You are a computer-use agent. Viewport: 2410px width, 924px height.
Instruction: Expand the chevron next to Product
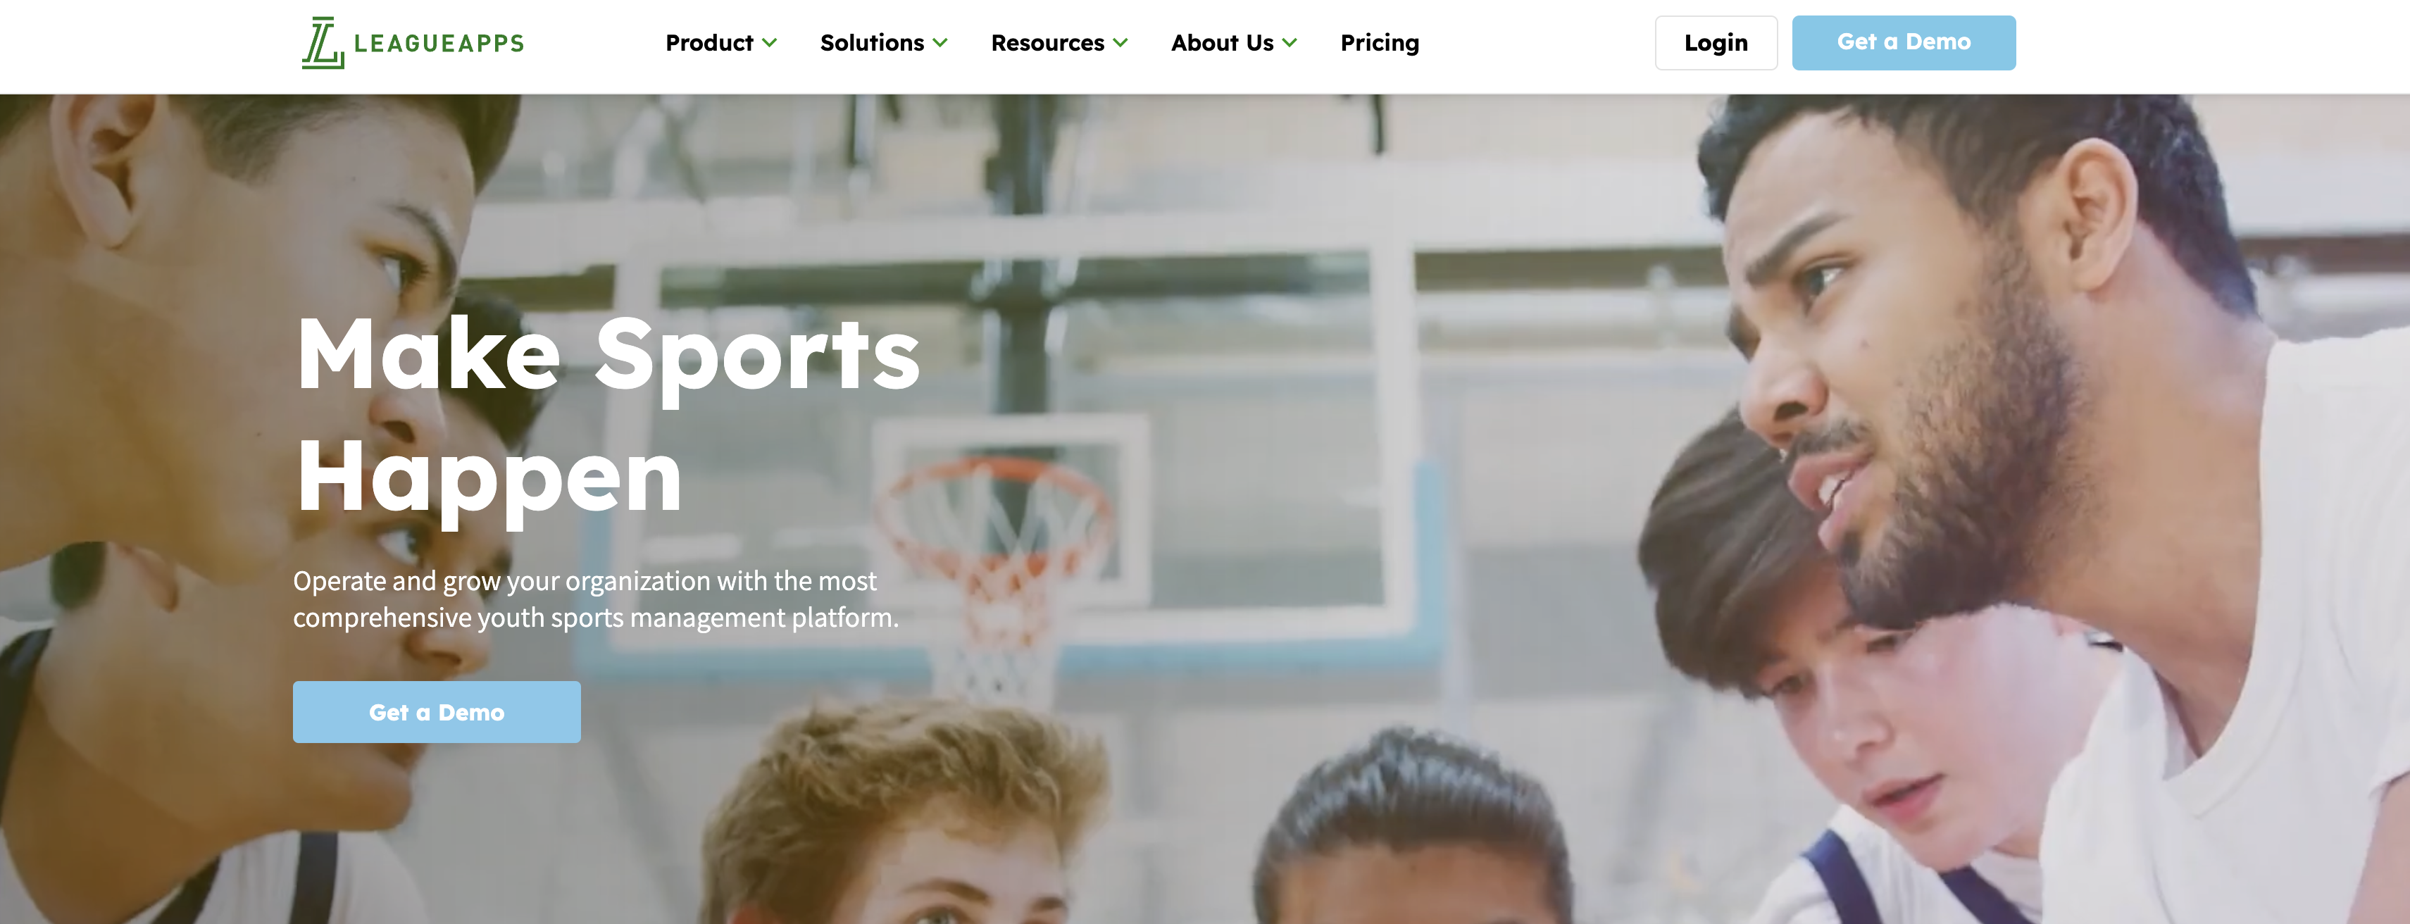769,43
